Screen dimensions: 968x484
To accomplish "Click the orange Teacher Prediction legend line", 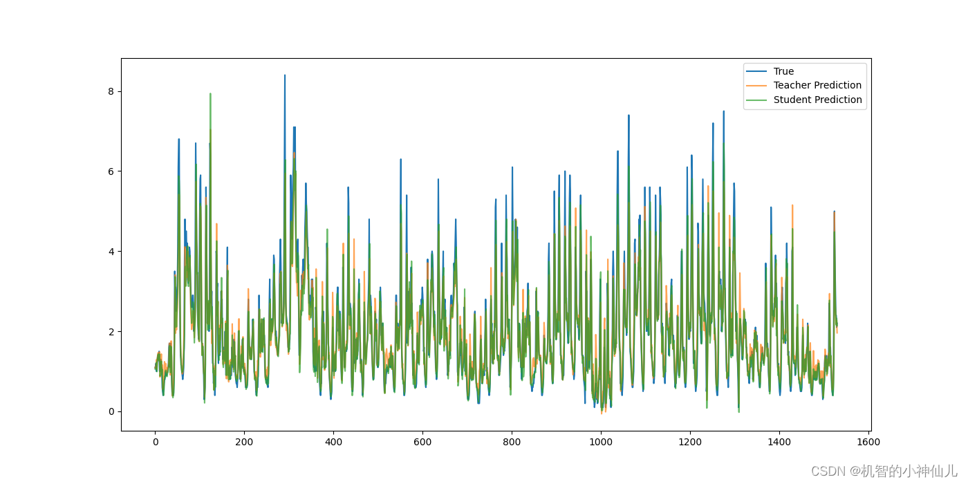I will coord(757,86).
